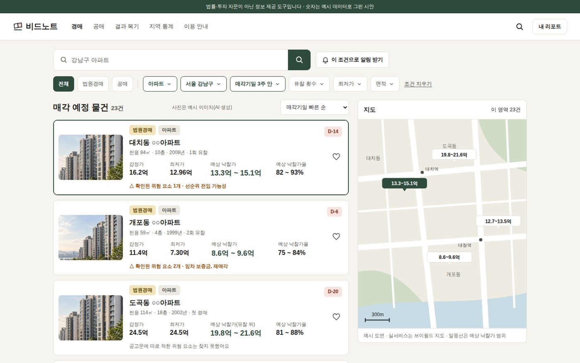Select the 13.3~15.1억 map price marker
This screenshot has width=580, height=363.
[404, 183]
